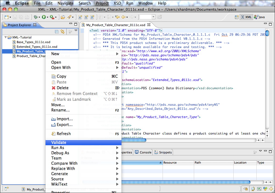
Task: Open the bottom panel view menu triangle
Action: [x=260, y=151]
